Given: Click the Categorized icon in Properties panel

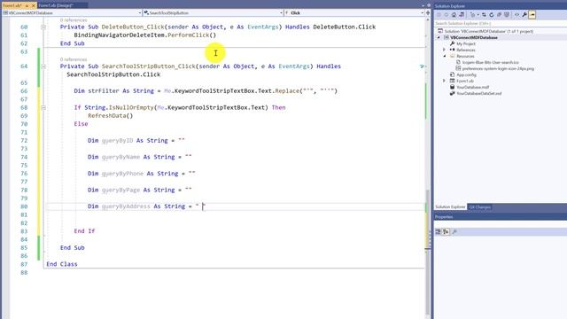Looking at the screenshot, I should click(438, 231).
